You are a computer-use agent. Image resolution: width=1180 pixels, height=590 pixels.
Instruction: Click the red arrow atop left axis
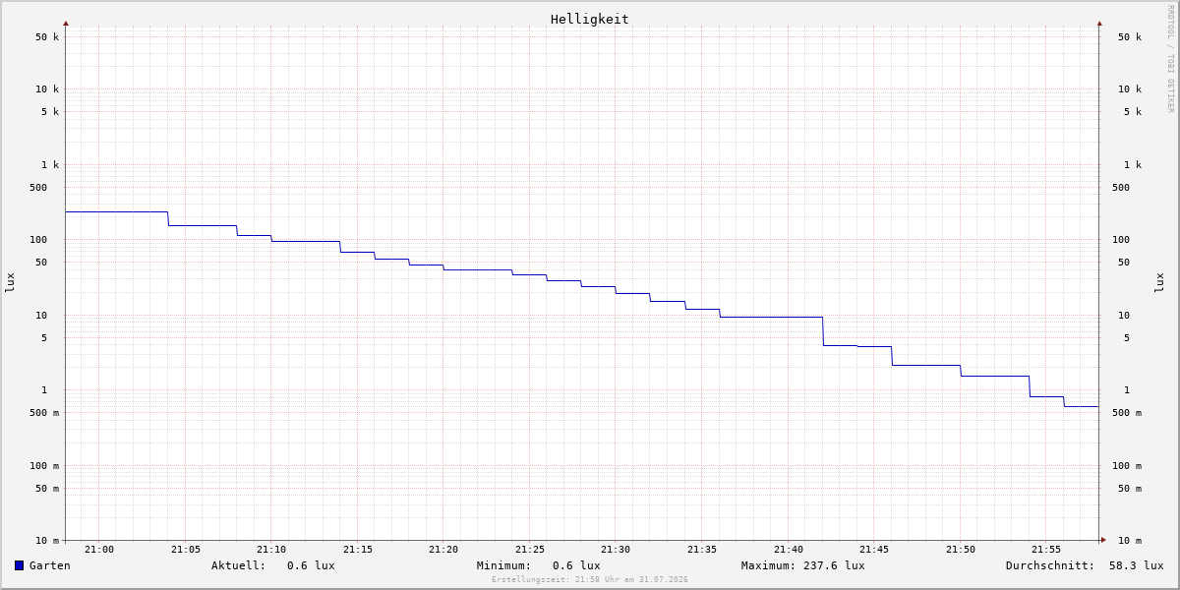(66, 23)
